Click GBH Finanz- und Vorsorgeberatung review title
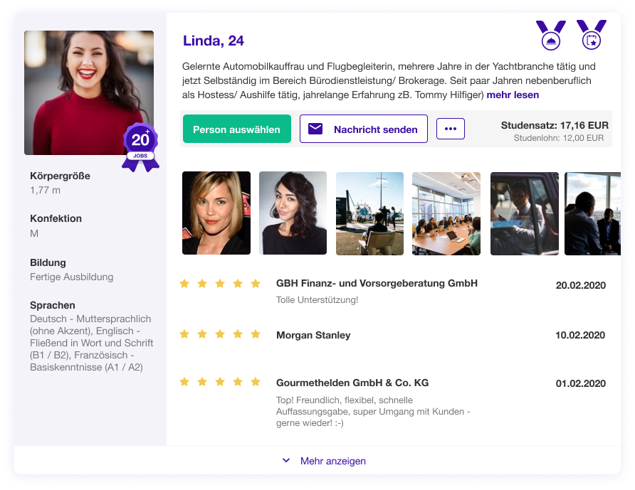The height and width of the screenshot is (490, 635). 377,283
